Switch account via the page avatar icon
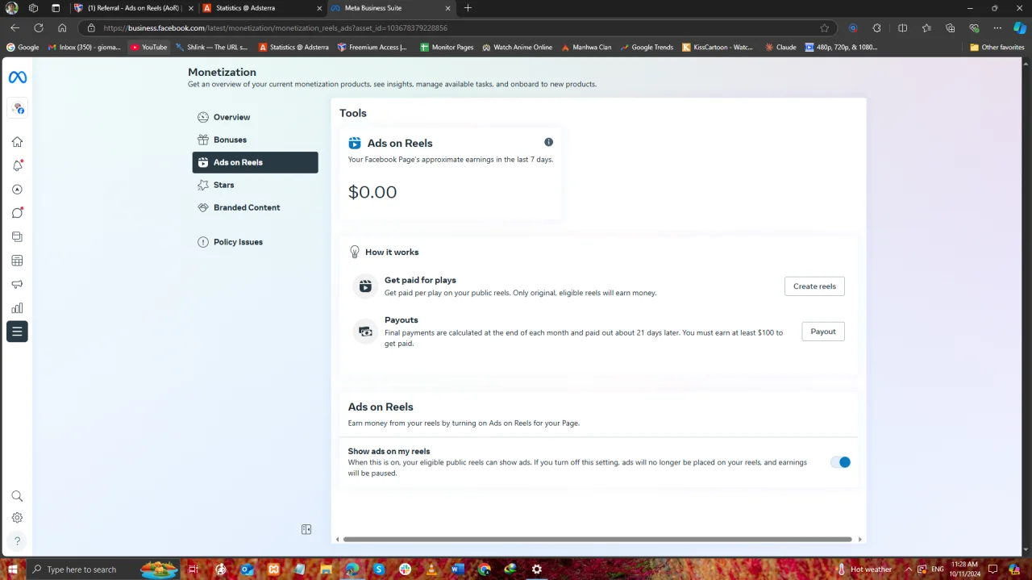This screenshot has width=1032, height=580. pyautogui.click(x=17, y=108)
